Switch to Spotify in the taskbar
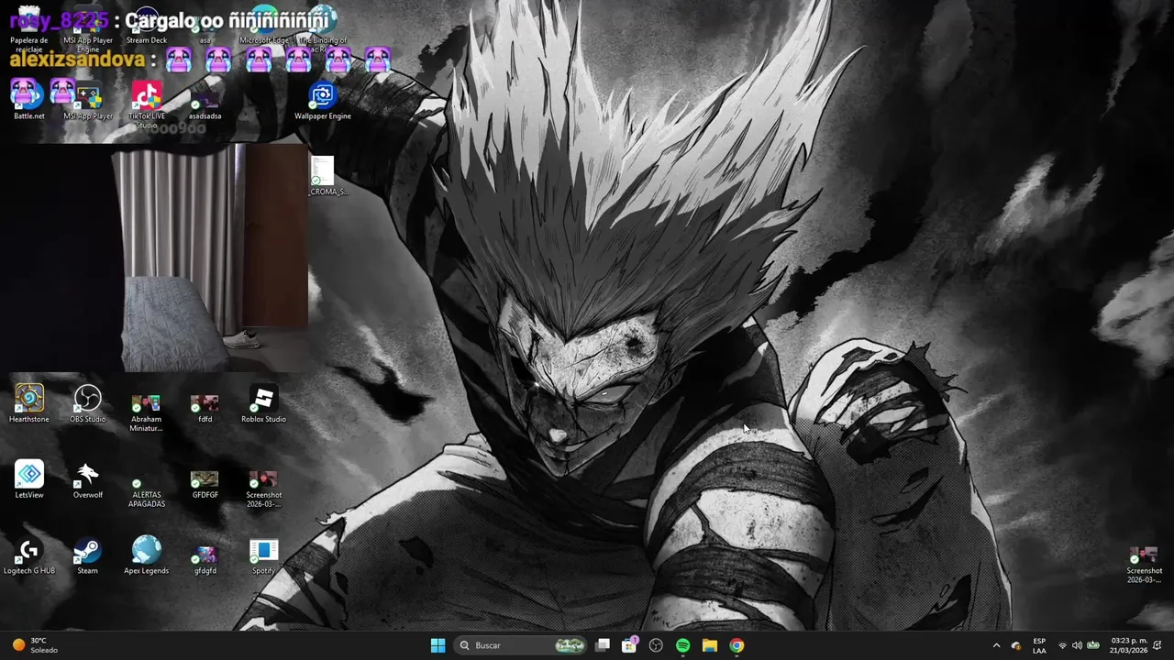The width and height of the screenshot is (1174, 660). click(682, 645)
